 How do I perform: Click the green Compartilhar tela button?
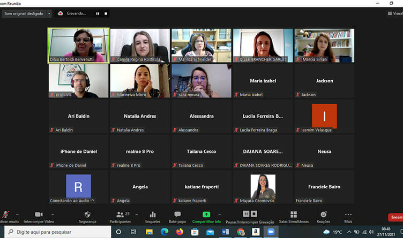[x=206, y=216]
